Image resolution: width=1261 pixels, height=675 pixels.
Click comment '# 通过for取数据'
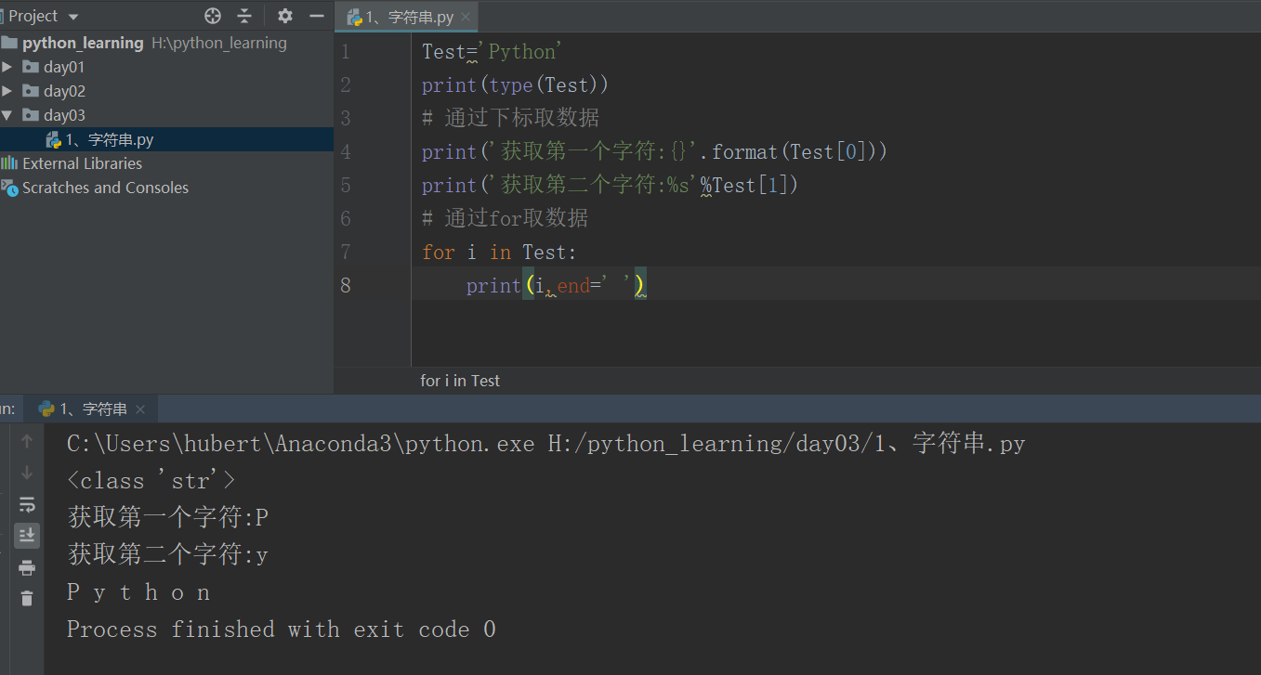coord(505,218)
